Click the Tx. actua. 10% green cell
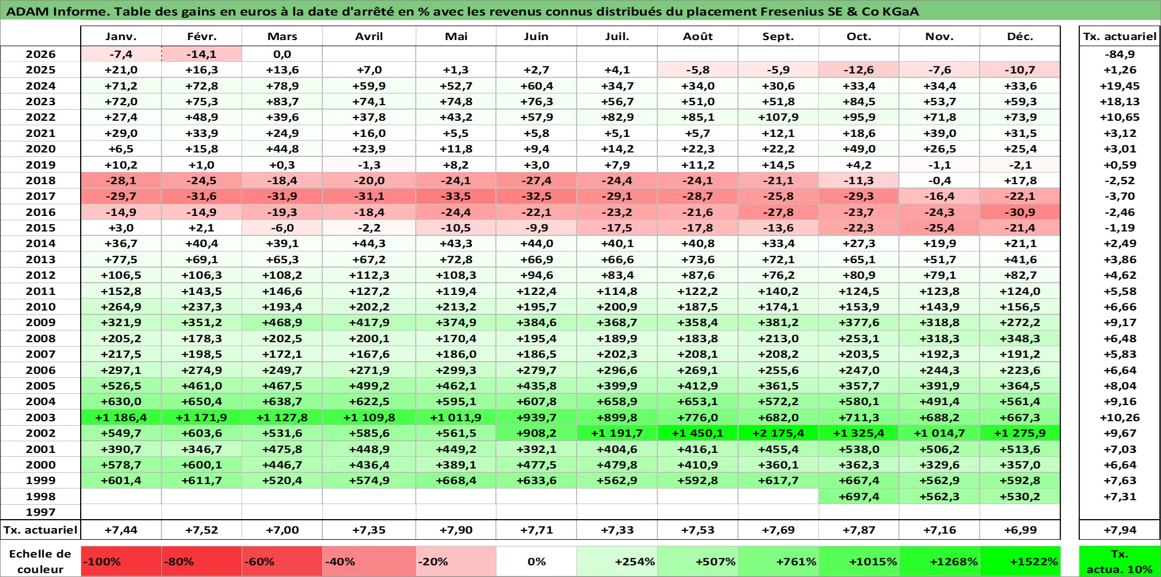Image resolution: width=1161 pixels, height=577 pixels. pyautogui.click(x=1120, y=561)
